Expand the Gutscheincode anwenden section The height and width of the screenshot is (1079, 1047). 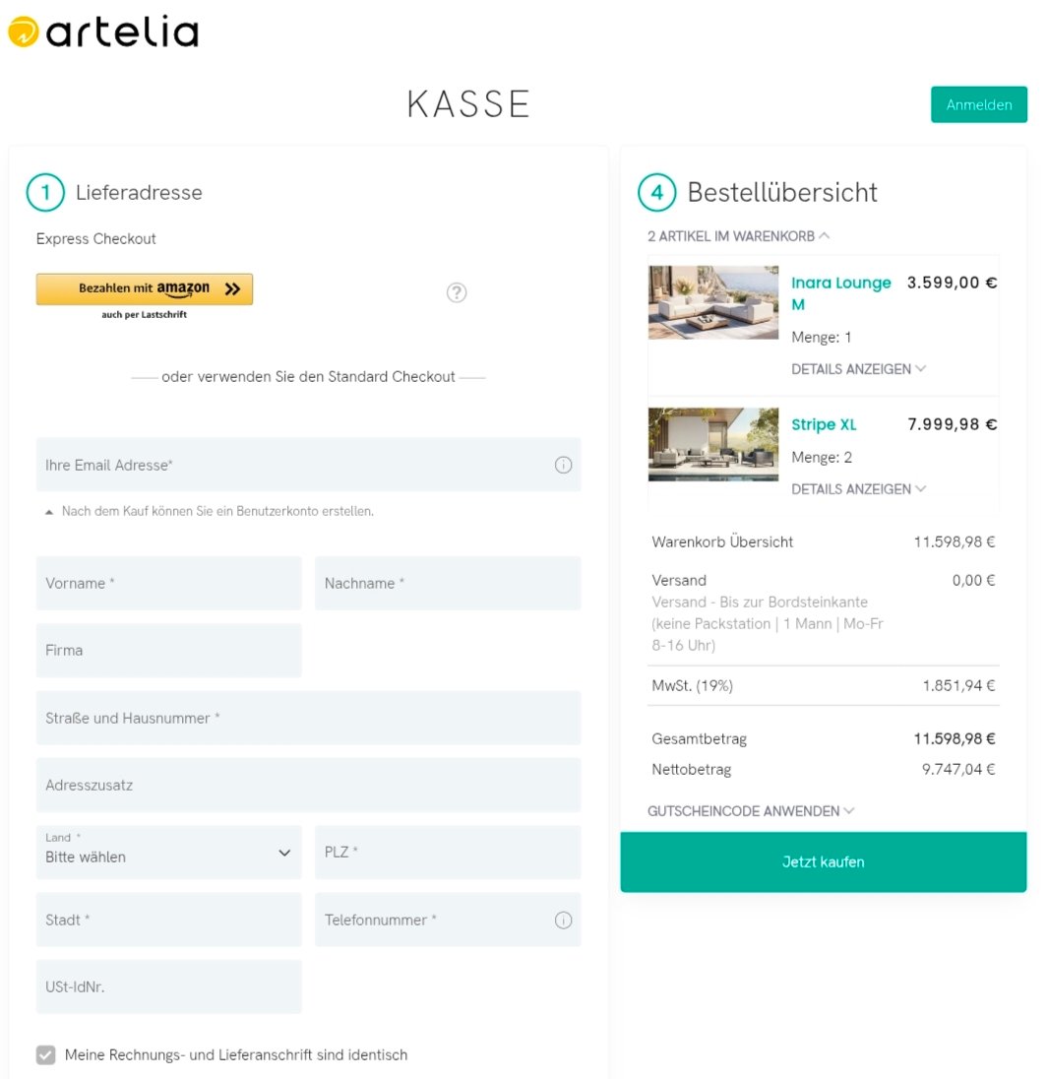(x=750, y=811)
